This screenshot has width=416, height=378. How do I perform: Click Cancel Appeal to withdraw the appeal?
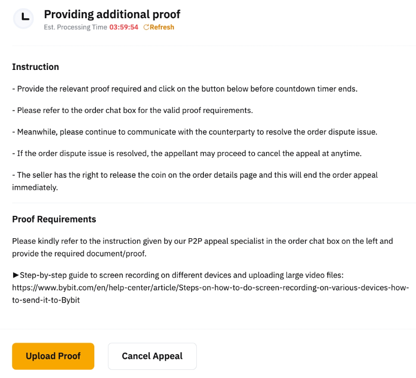pos(152,356)
